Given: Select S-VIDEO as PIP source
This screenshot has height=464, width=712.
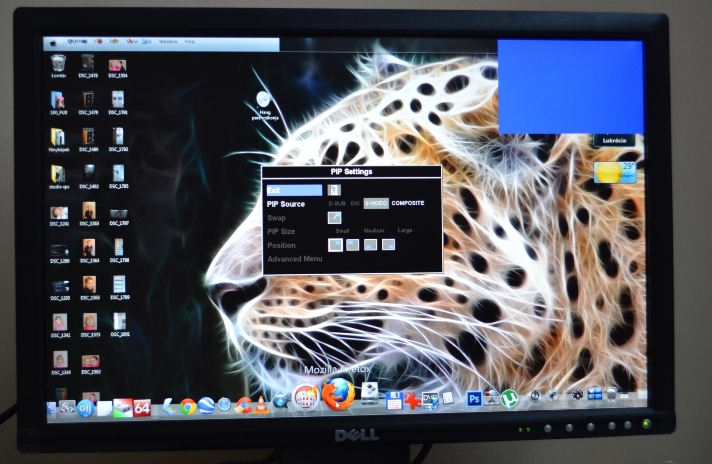Looking at the screenshot, I should pyautogui.click(x=376, y=203).
